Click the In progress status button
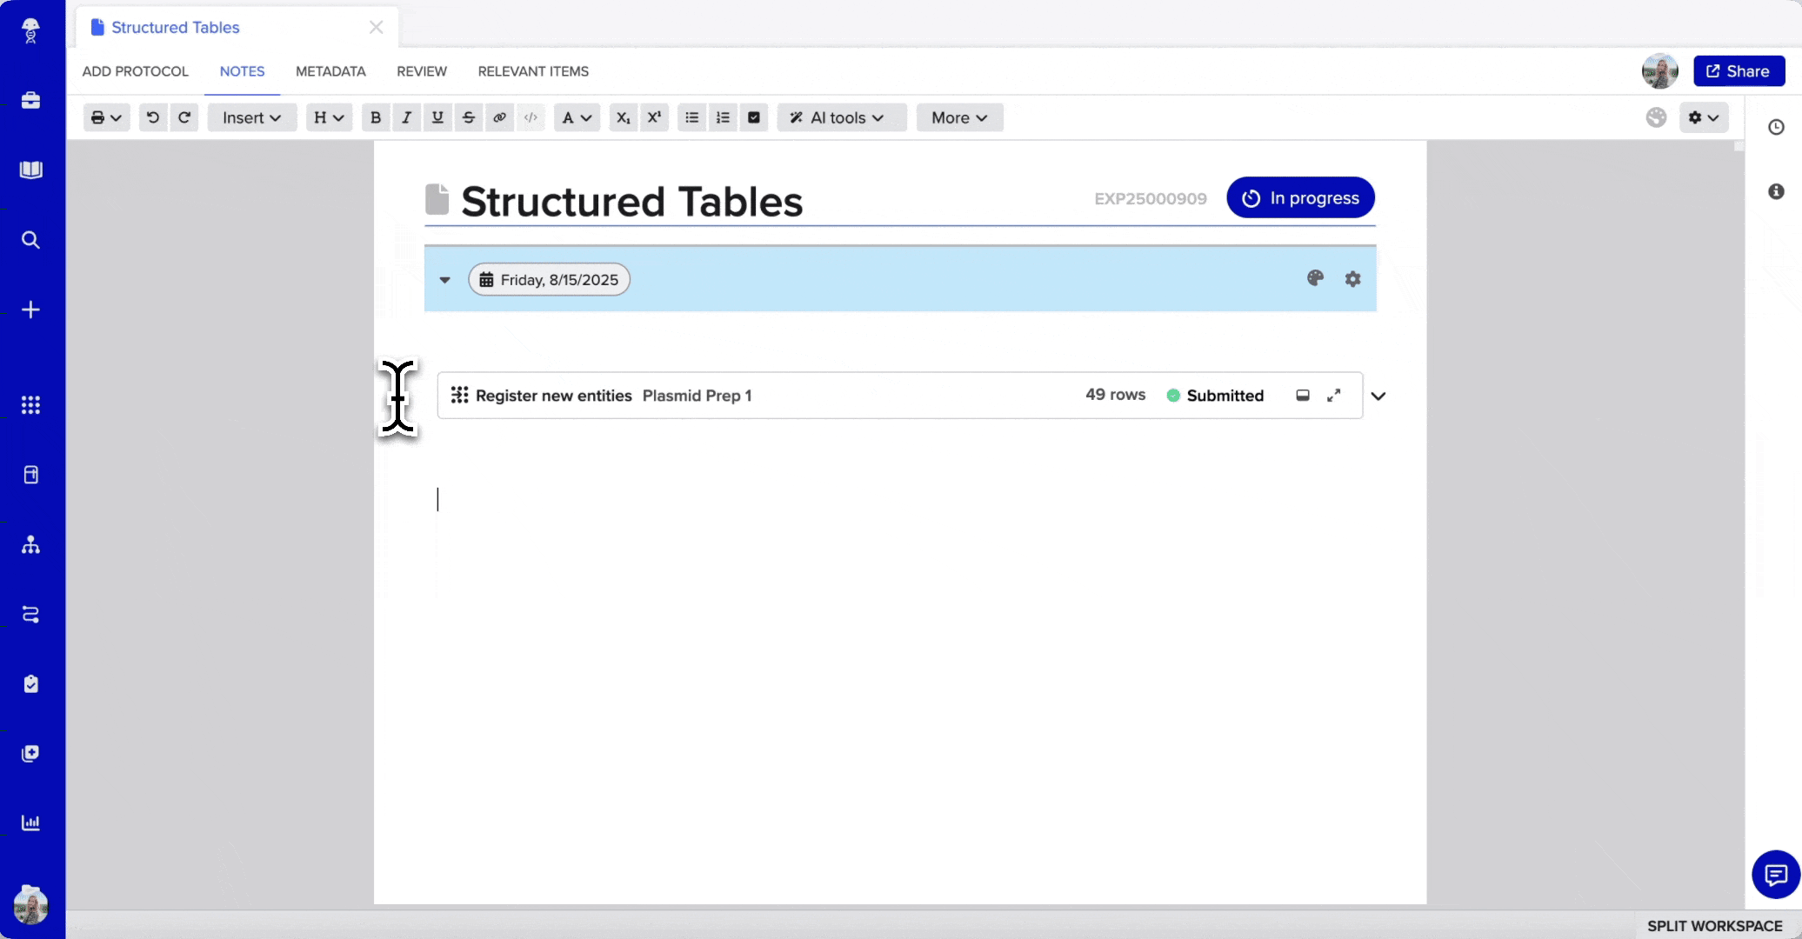The width and height of the screenshot is (1802, 939). pos(1299,197)
